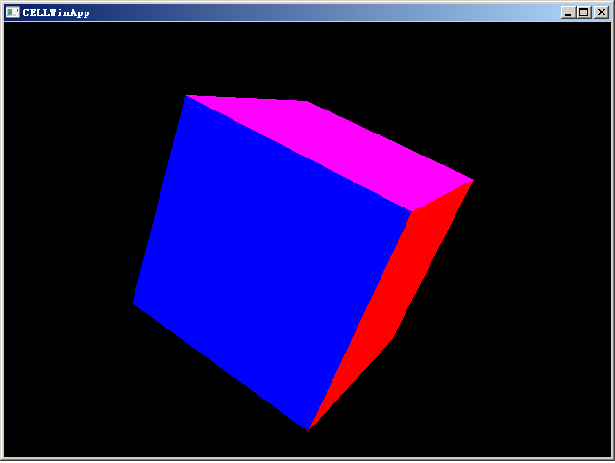The height and width of the screenshot is (463, 615).
Task: Click the CELLWinApp title bar application icon
Action: tap(12, 12)
